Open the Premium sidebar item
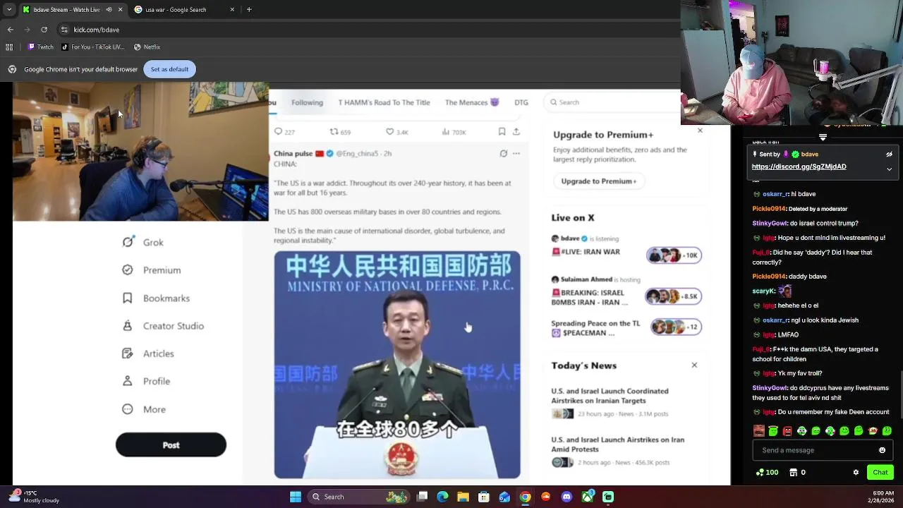The height and width of the screenshot is (508, 903). coord(152,270)
